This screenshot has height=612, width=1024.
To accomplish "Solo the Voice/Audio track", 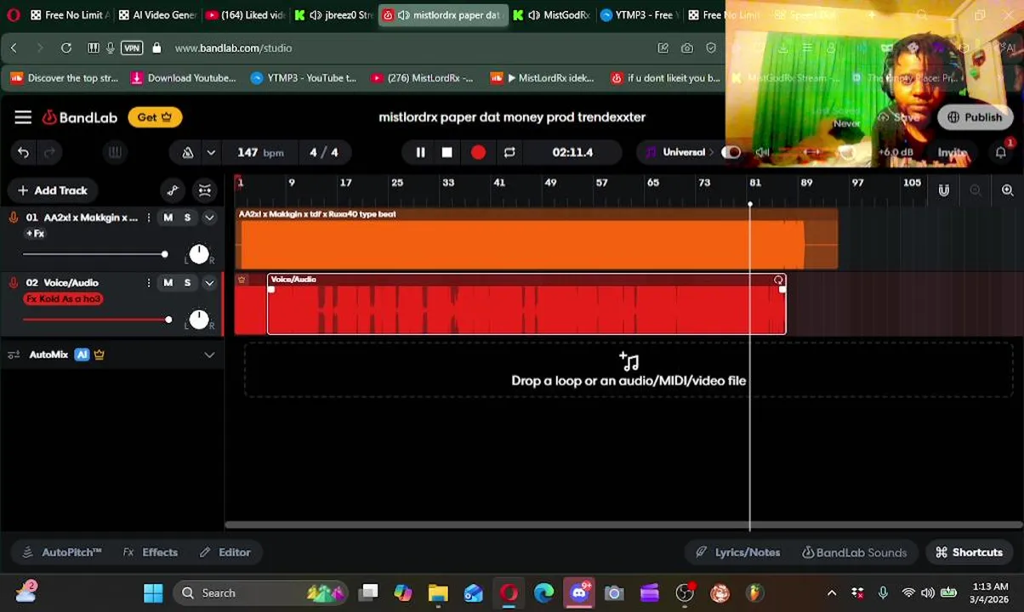I will pos(187,283).
